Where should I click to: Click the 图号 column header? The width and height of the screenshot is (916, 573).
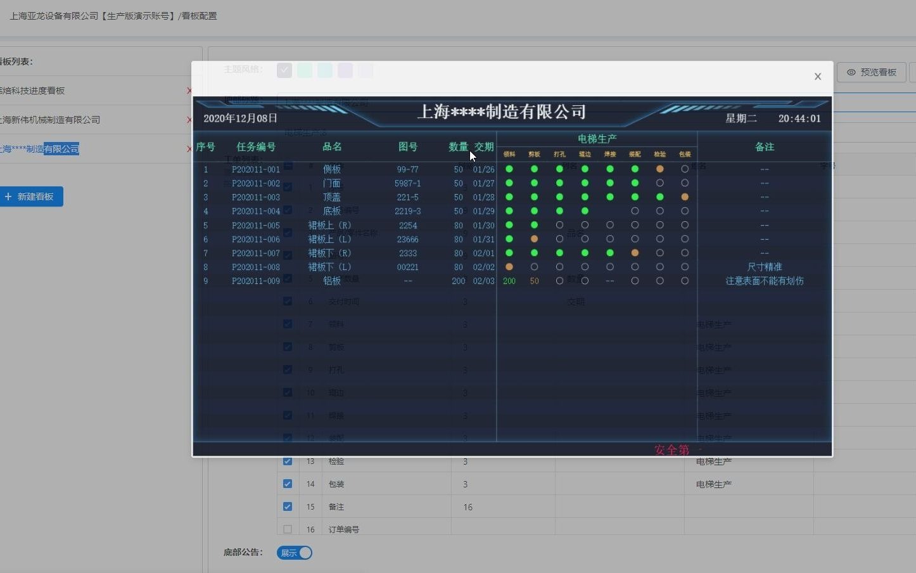(x=408, y=147)
